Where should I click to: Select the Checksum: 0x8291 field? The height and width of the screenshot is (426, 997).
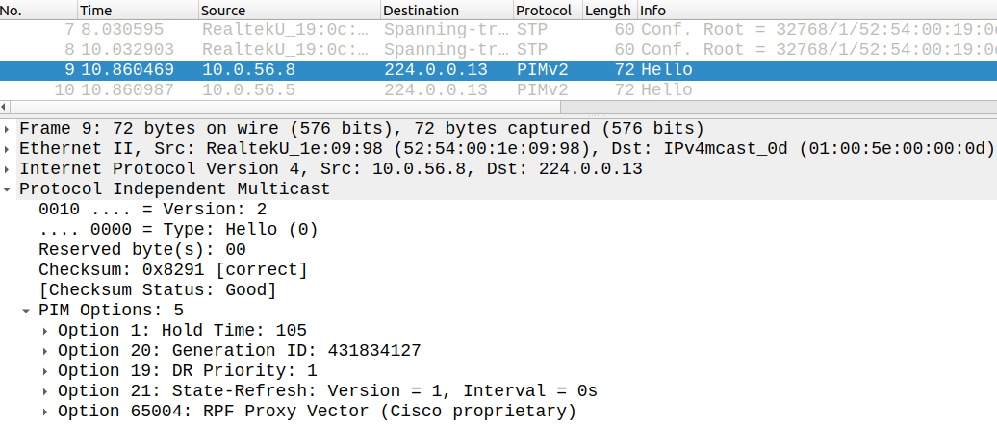point(173,270)
